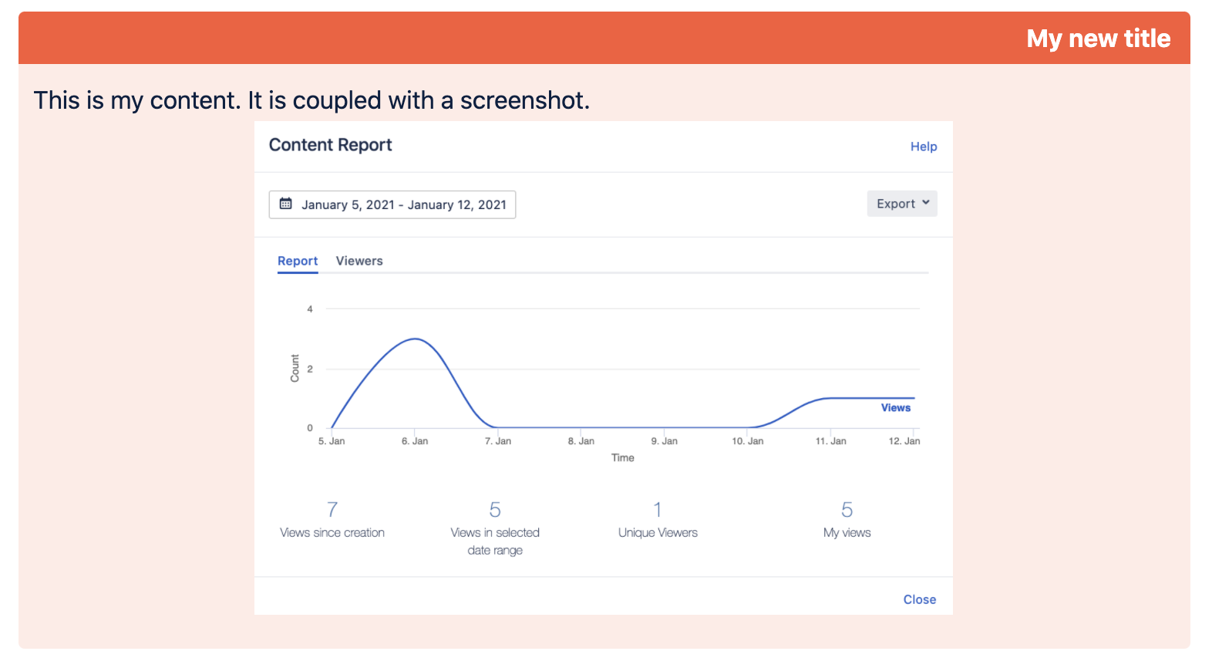Click the calendar icon in date field
Screen dimensions: 1212x668
point(285,204)
